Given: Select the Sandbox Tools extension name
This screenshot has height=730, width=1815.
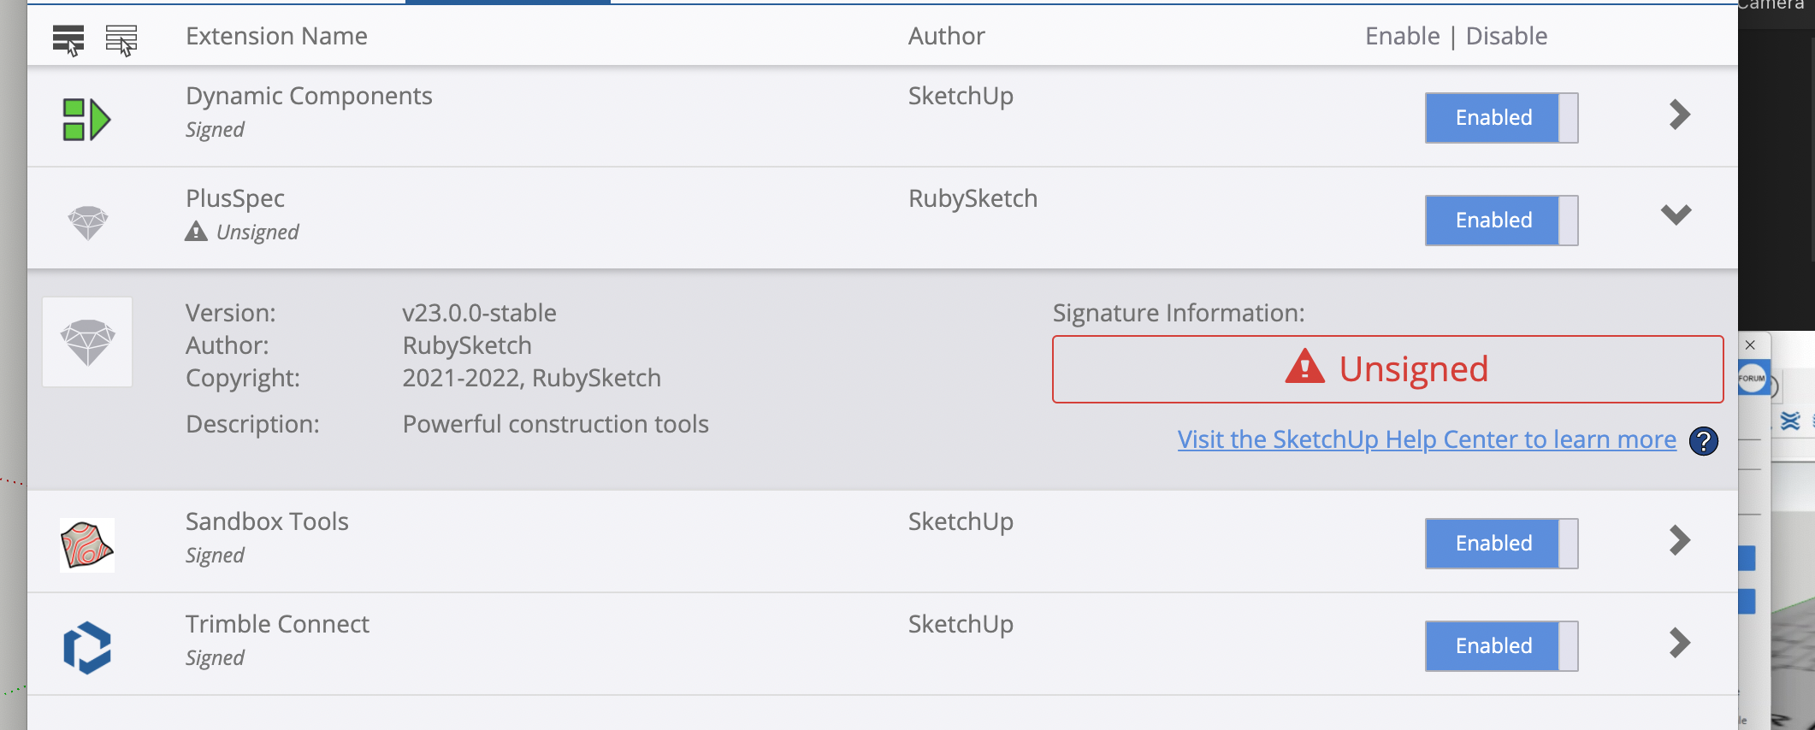Looking at the screenshot, I should click(x=267, y=521).
